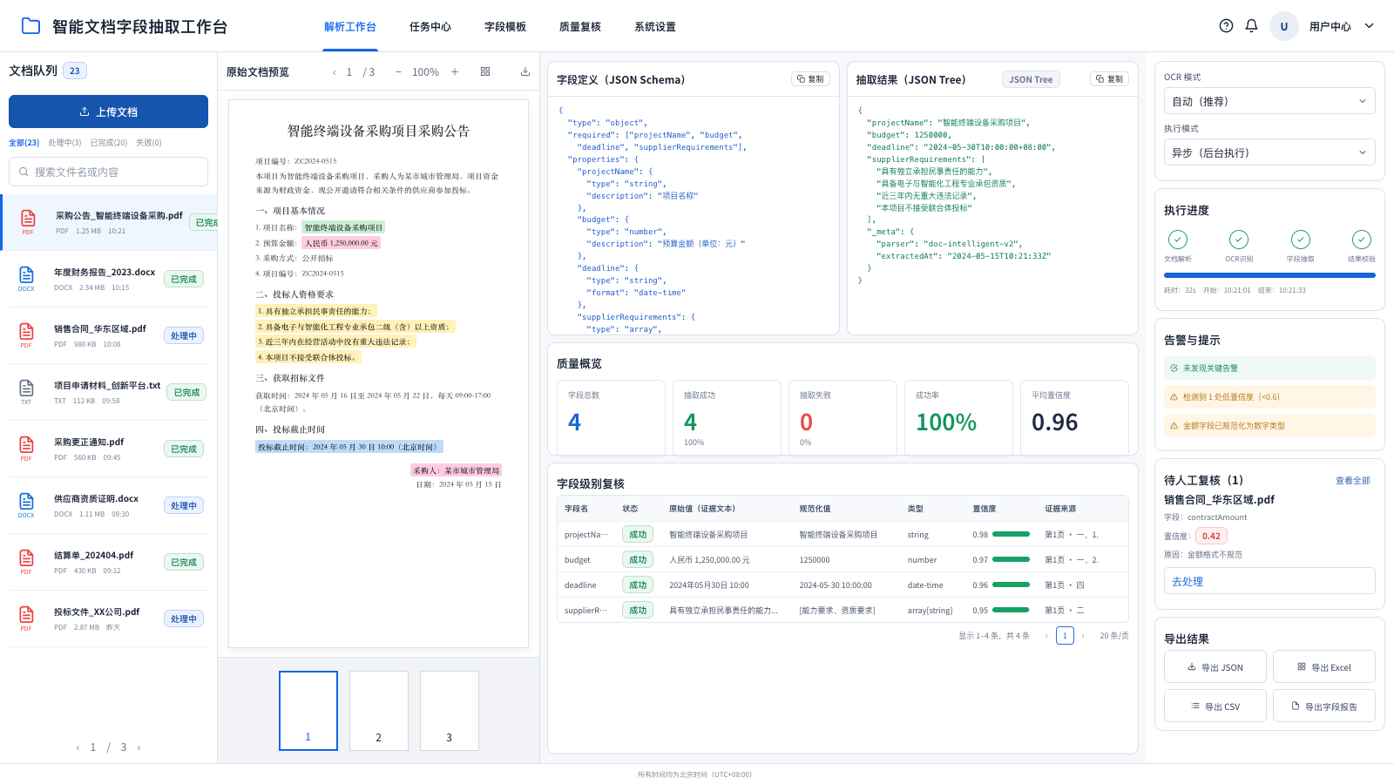Filter queue by 处理中(3)
This screenshot has width=1394, height=784.
(x=64, y=143)
